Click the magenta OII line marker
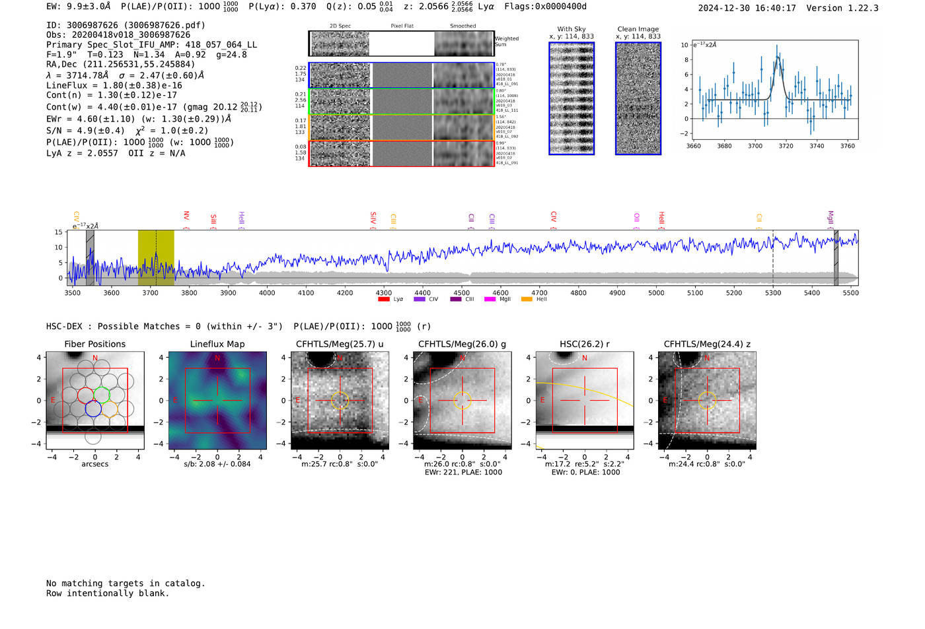The width and height of the screenshot is (925, 629). coord(636,222)
